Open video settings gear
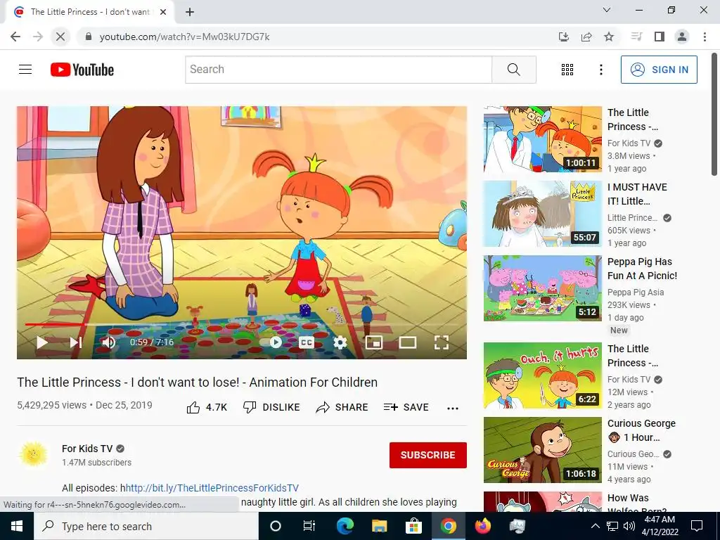This screenshot has height=540, width=720. tap(340, 342)
